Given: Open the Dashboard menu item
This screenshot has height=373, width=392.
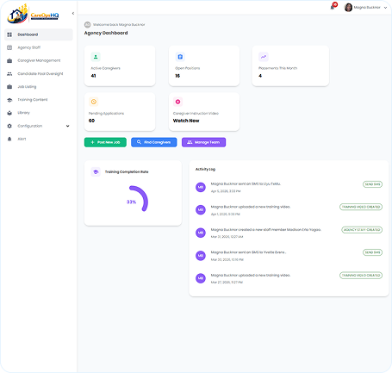Looking at the screenshot, I should coord(39,34).
